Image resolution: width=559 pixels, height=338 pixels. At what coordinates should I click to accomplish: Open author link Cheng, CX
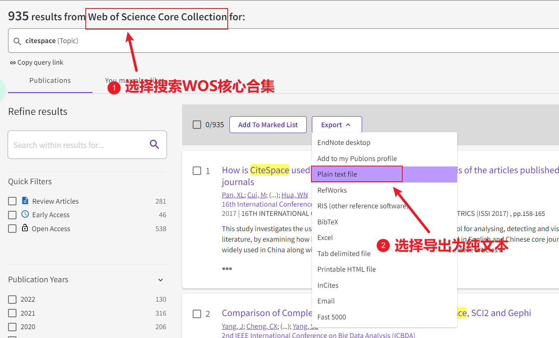[x=262, y=326]
